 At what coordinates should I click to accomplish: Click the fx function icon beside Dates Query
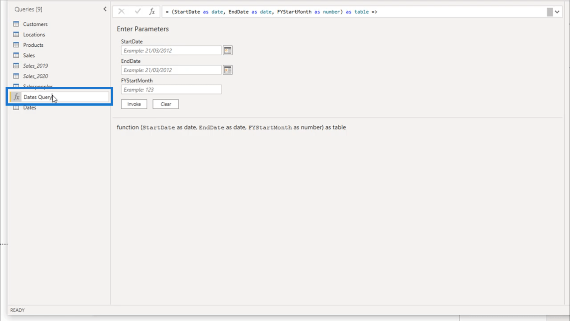16,97
